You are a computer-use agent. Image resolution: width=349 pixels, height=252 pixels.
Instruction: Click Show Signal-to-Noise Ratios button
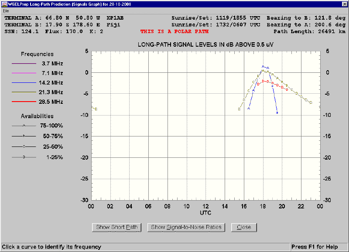[x=186, y=227]
